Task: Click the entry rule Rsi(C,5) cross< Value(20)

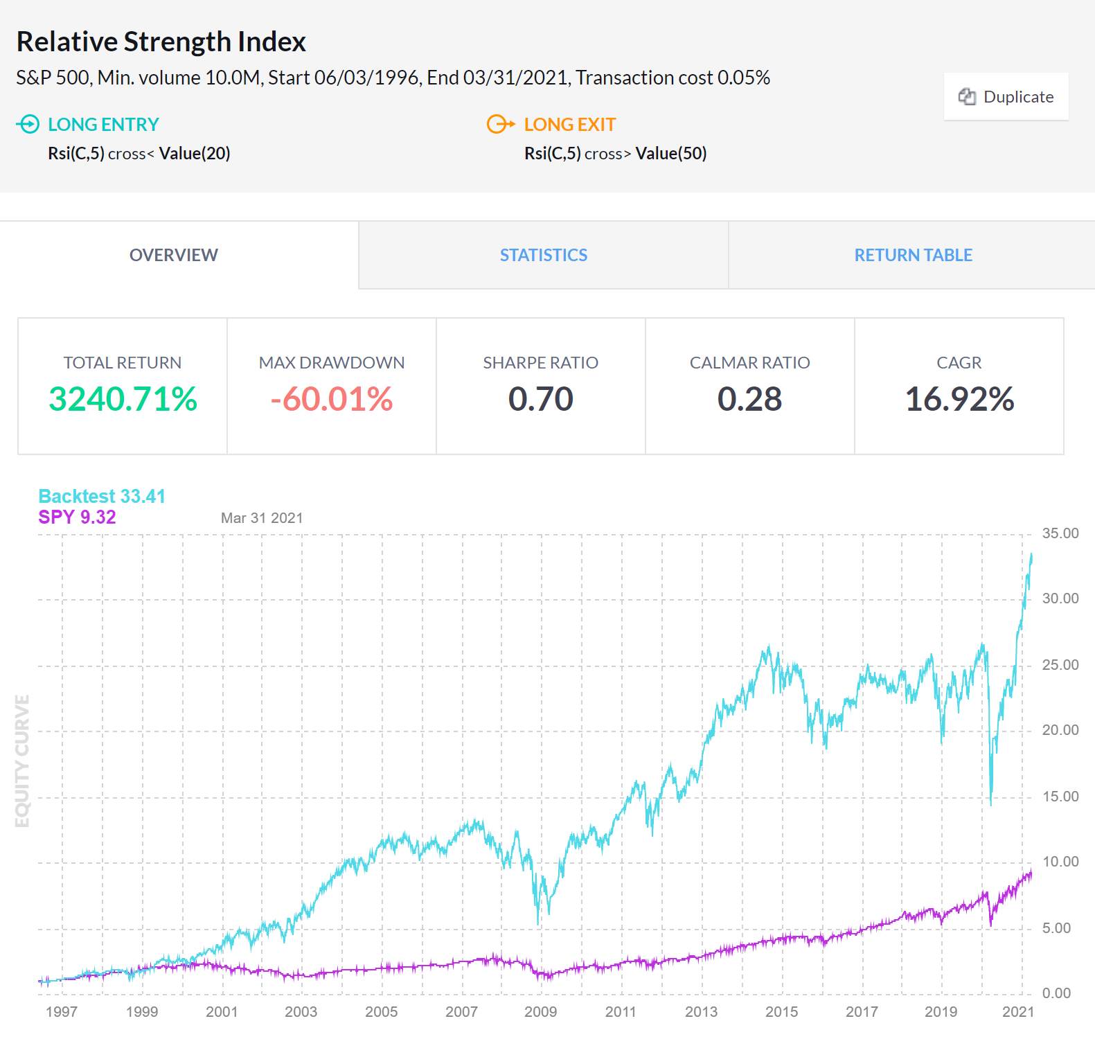Action: click(139, 153)
